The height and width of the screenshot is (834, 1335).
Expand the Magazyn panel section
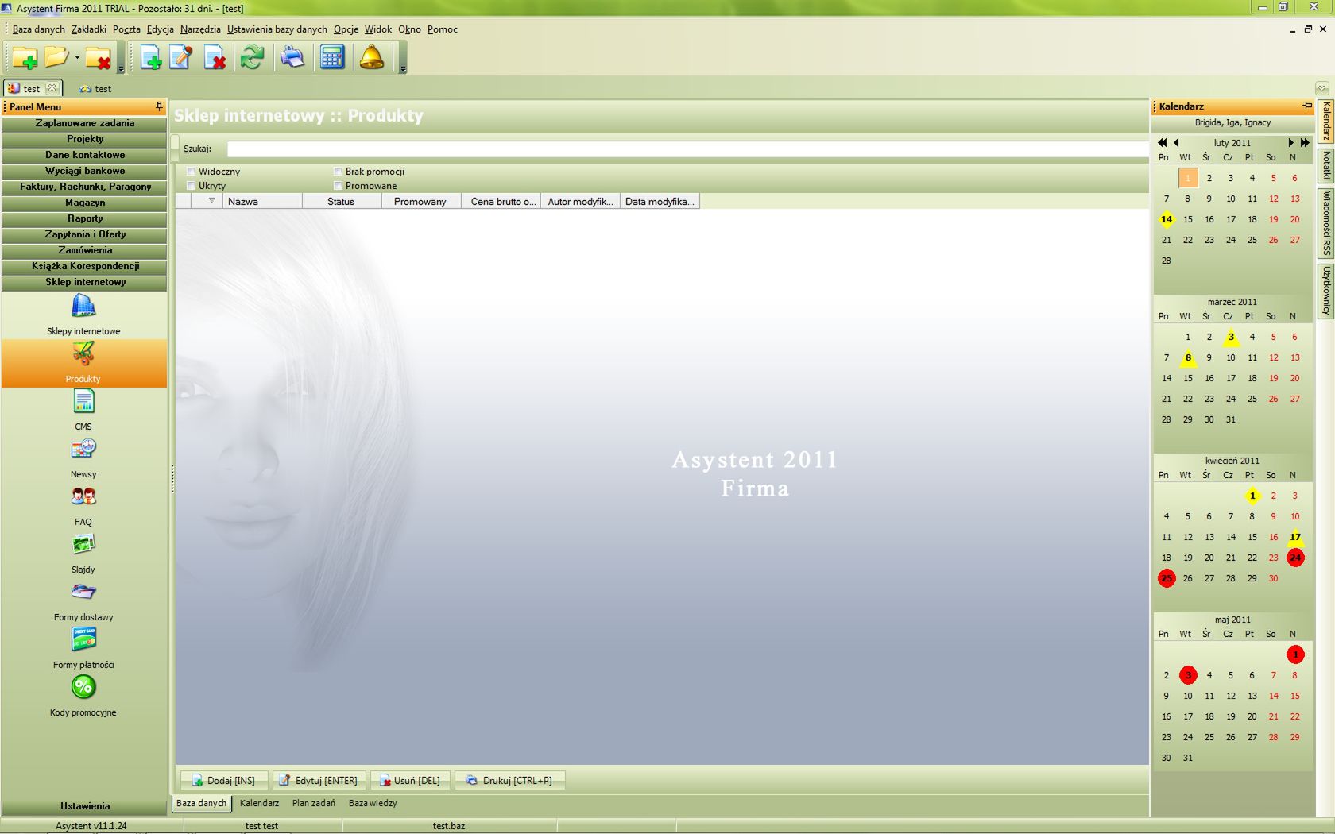coord(85,203)
